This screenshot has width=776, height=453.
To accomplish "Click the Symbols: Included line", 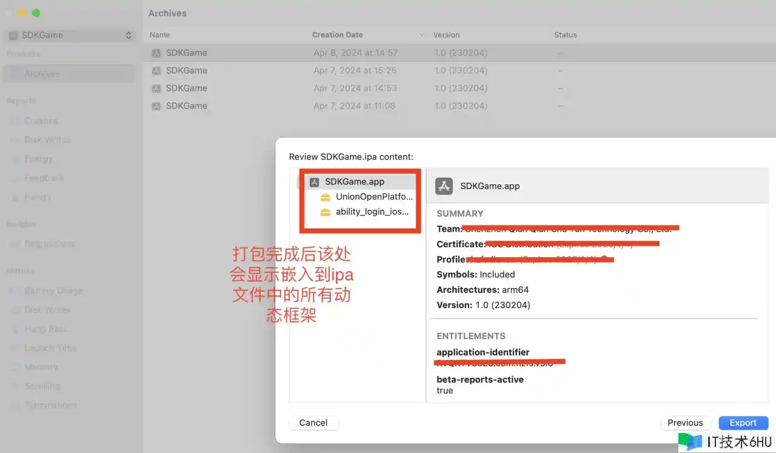I will pos(476,275).
